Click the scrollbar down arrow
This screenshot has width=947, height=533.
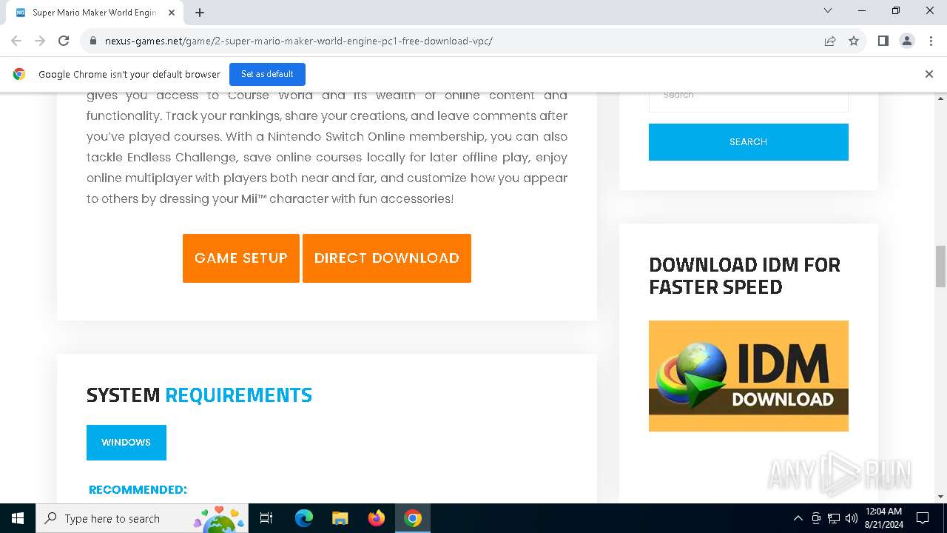tap(941, 497)
